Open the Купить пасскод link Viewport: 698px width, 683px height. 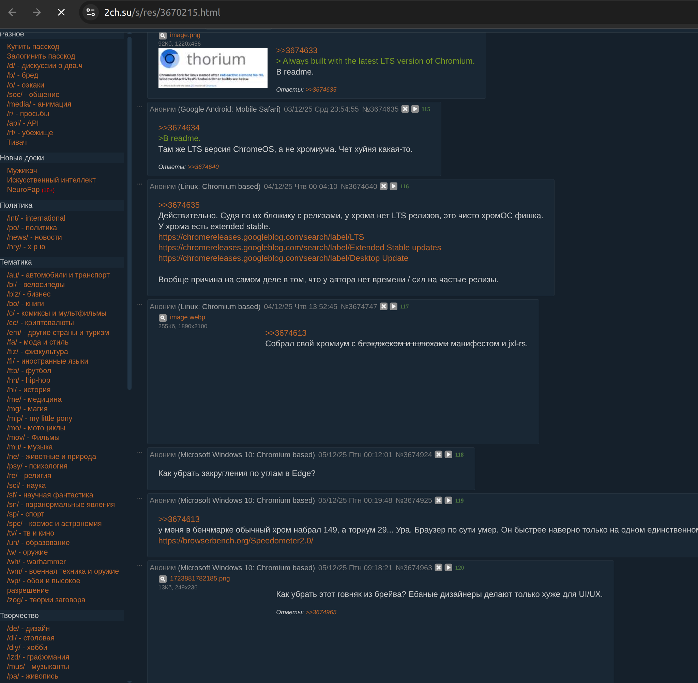33,47
